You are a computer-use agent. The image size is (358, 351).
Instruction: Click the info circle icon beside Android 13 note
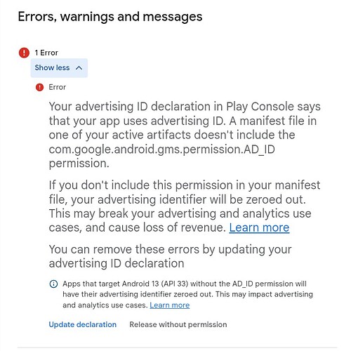click(x=53, y=284)
